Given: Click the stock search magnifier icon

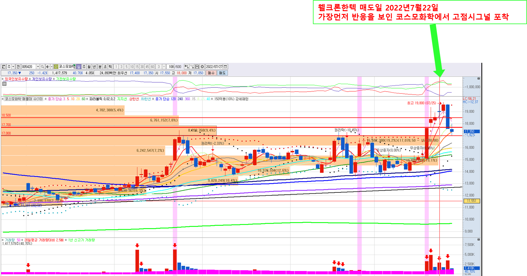Looking at the screenshot, I should pyautogui.click(x=42, y=67).
